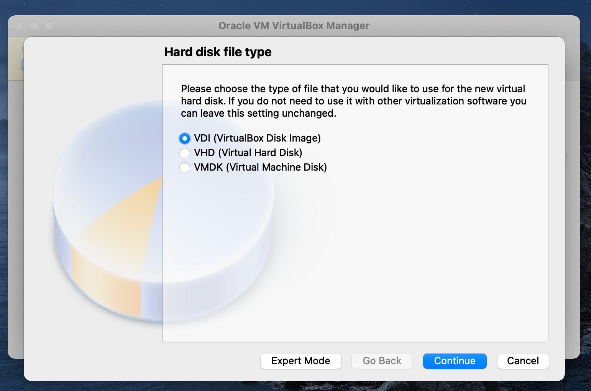Click the instruction paragraph about file types
This screenshot has width=591, height=391.
pyautogui.click(x=353, y=101)
